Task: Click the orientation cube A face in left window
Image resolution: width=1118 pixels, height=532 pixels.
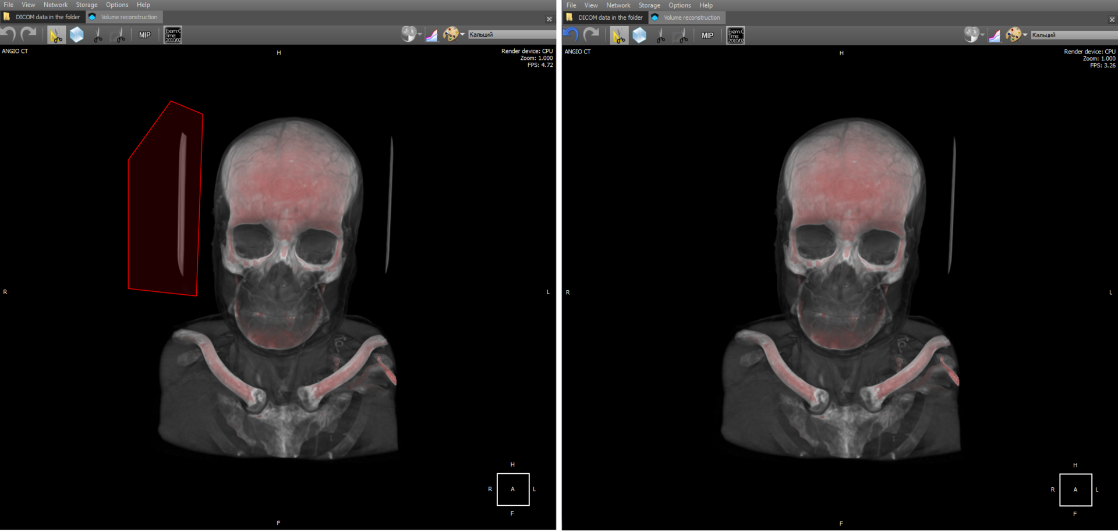Action: tap(512, 489)
